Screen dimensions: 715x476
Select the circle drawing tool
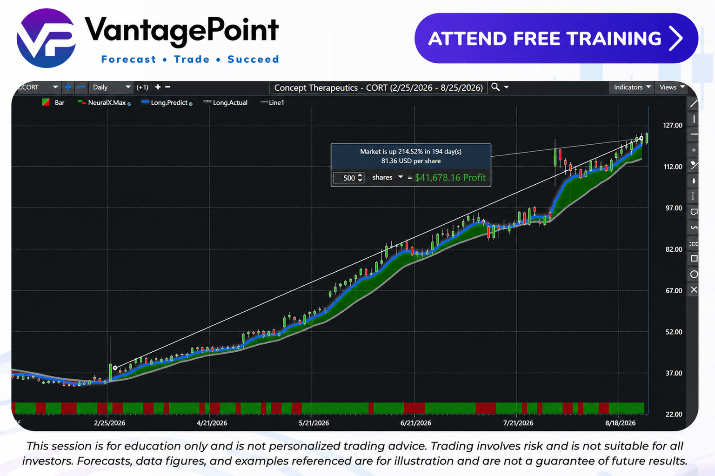click(x=694, y=274)
